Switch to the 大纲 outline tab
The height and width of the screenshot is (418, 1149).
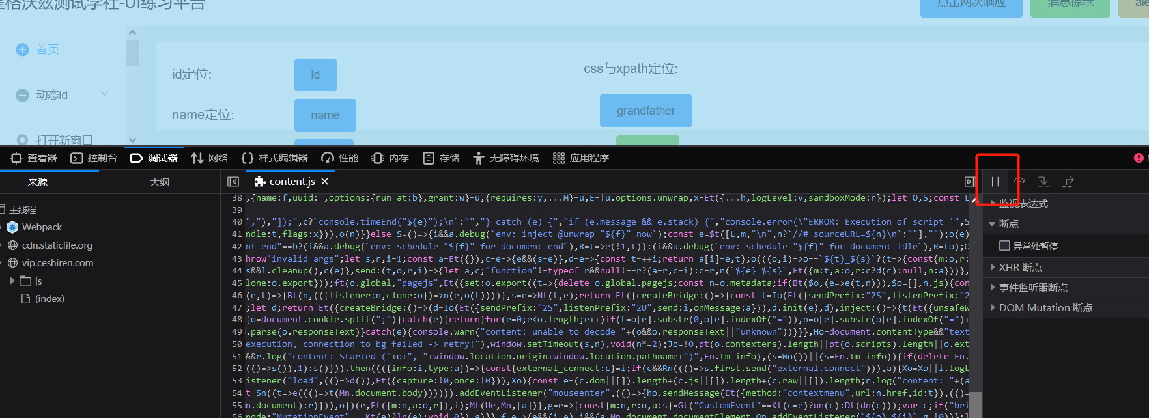pyautogui.click(x=160, y=182)
